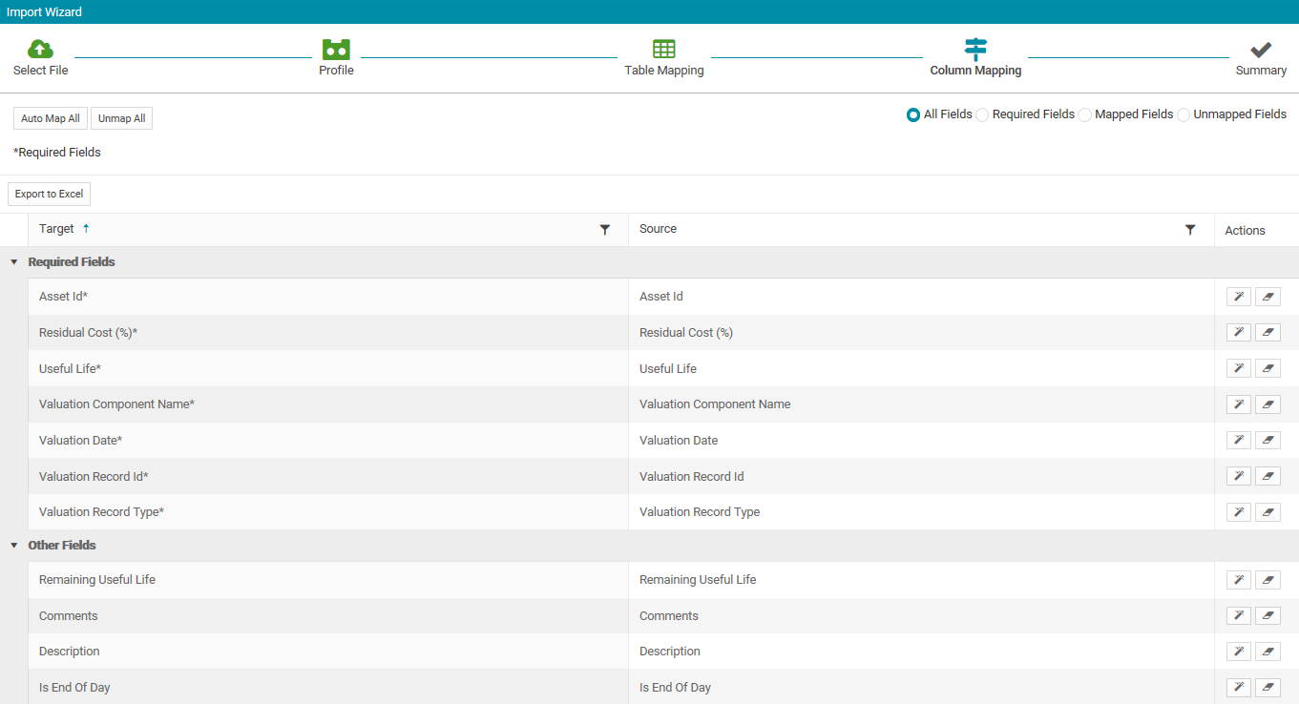This screenshot has width=1299, height=704.
Task: Click the wand icon for Useful Life* row
Action: (x=1238, y=368)
